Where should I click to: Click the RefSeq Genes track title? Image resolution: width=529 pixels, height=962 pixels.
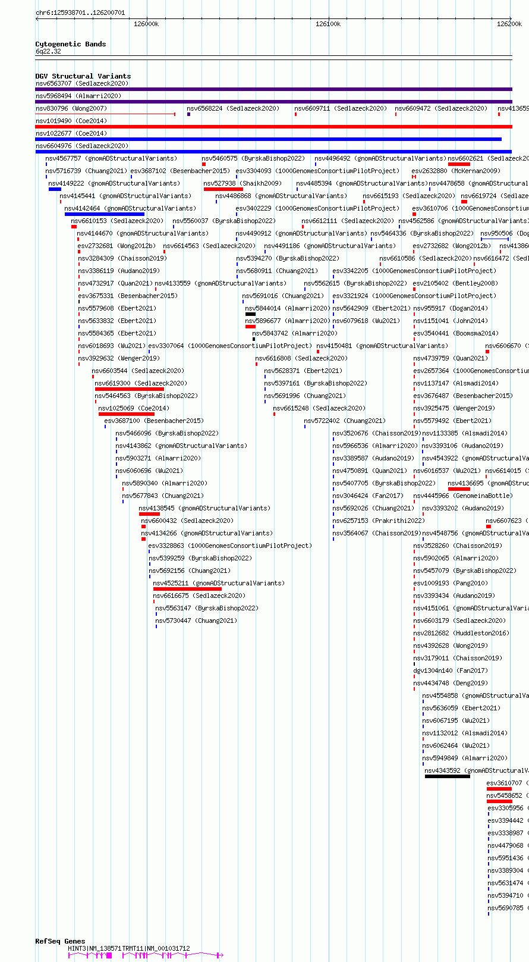(60, 941)
